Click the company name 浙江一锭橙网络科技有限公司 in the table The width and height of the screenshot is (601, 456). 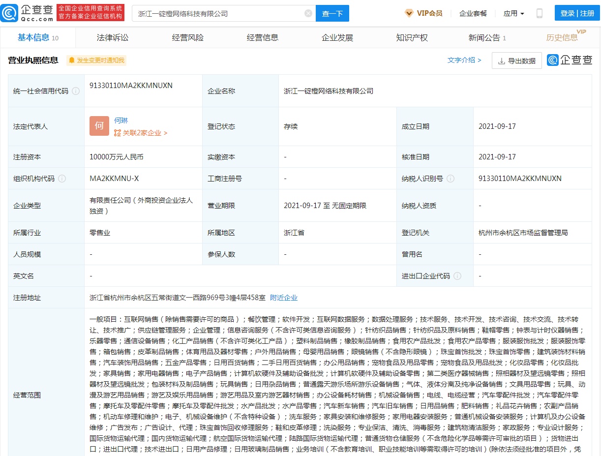(x=329, y=91)
